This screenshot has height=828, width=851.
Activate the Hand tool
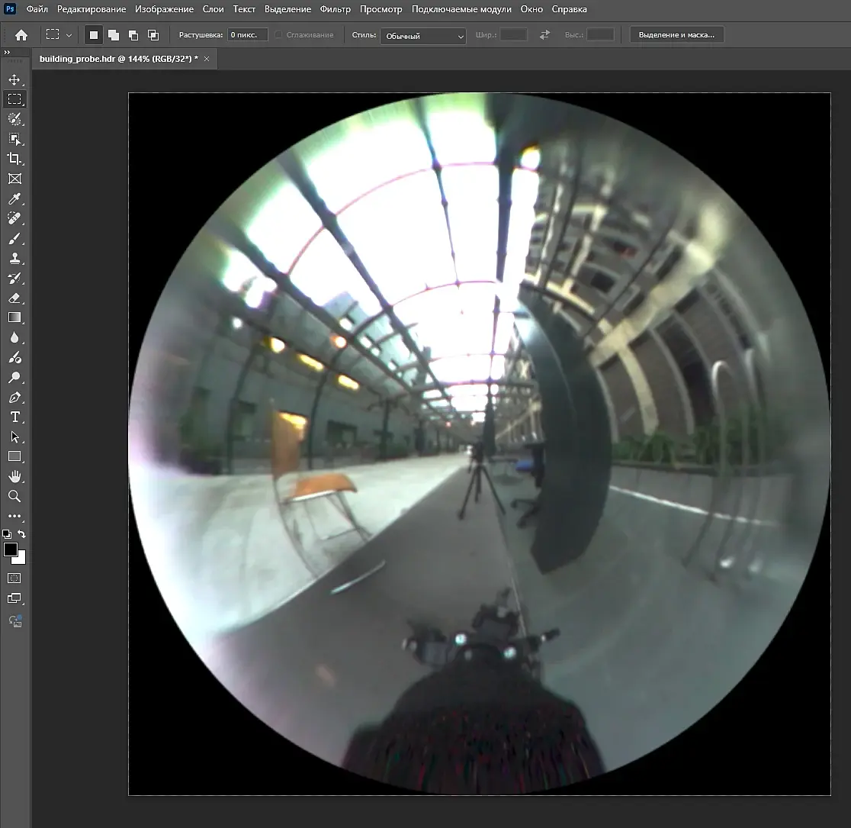pos(14,476)
